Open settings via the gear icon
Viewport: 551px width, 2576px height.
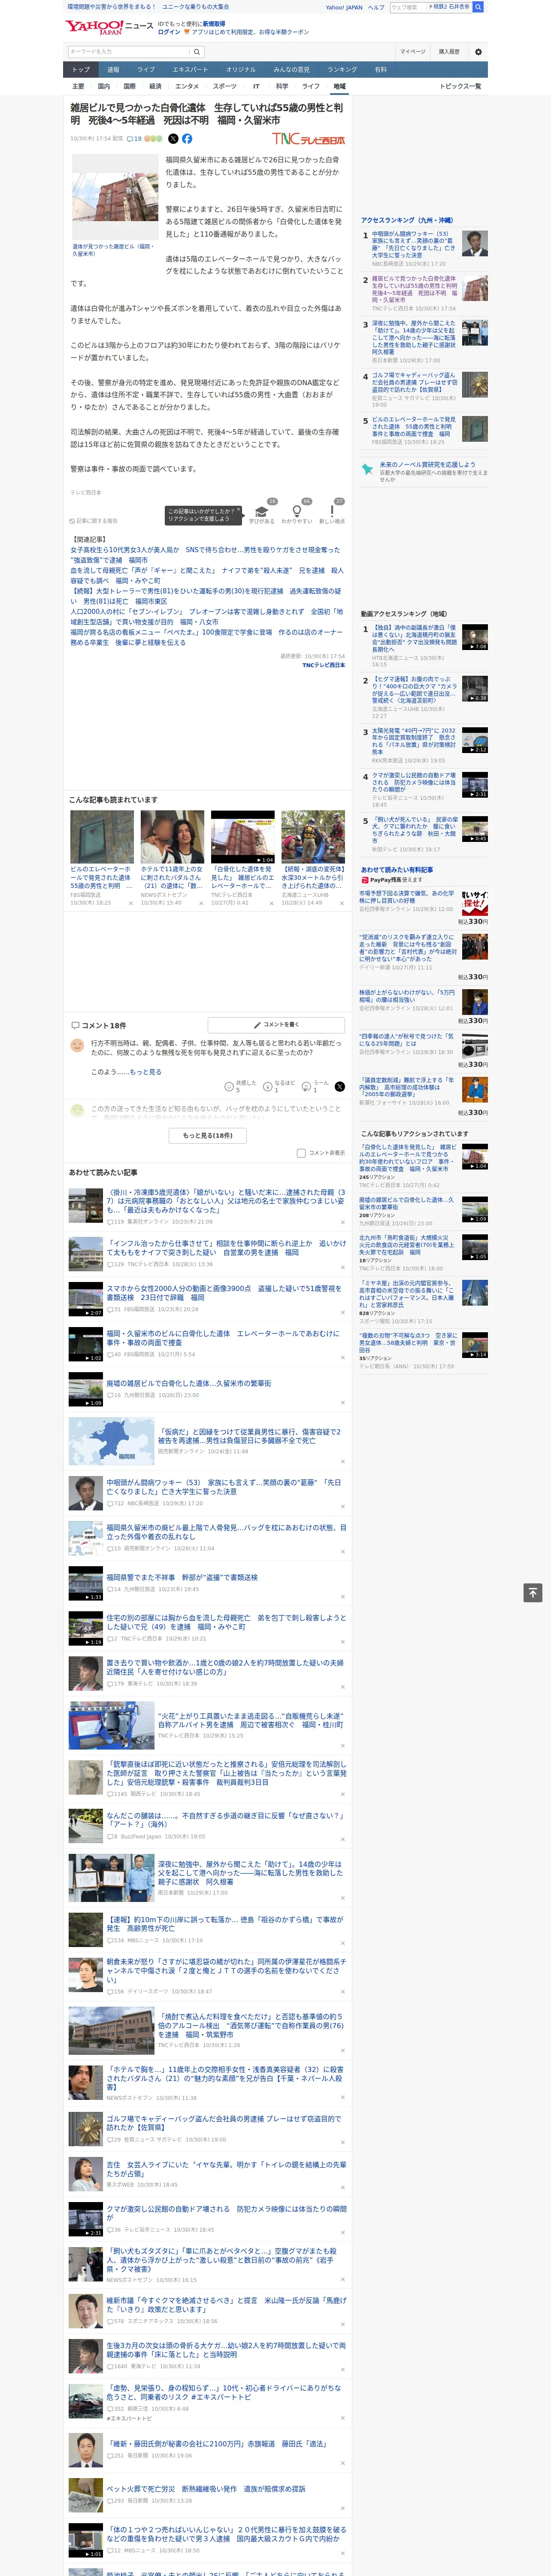click(478, 51)
